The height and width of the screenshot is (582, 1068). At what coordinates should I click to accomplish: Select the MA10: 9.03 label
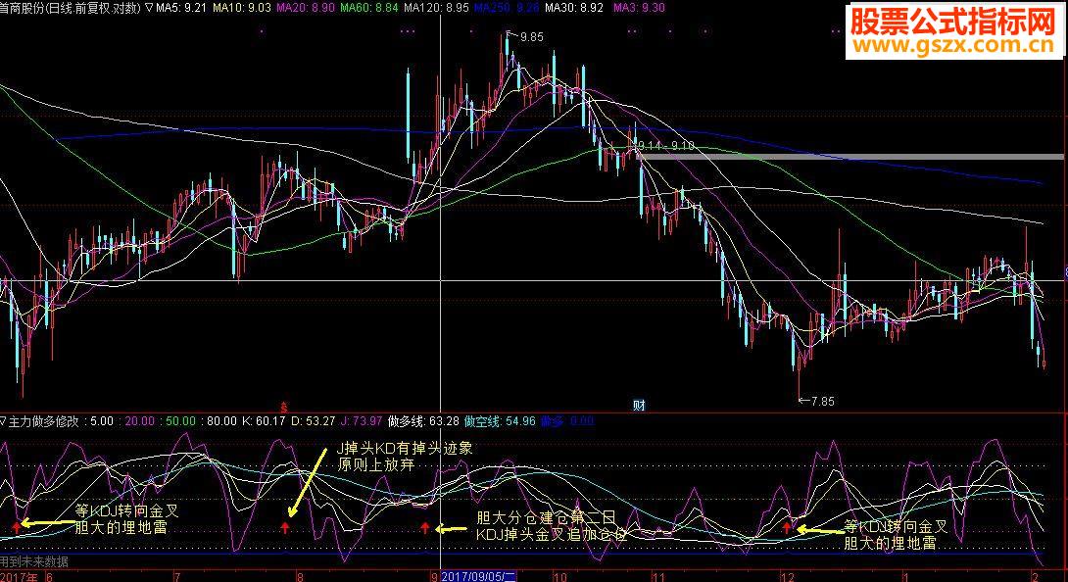tap(242, 8)
